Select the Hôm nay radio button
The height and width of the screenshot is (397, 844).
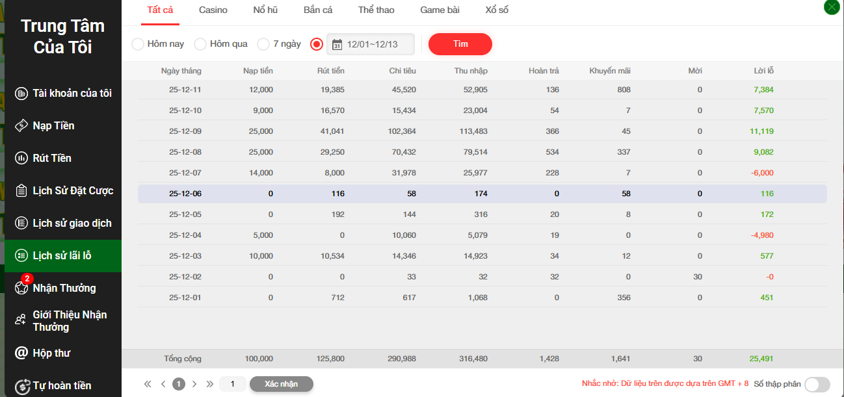point(138,44)
